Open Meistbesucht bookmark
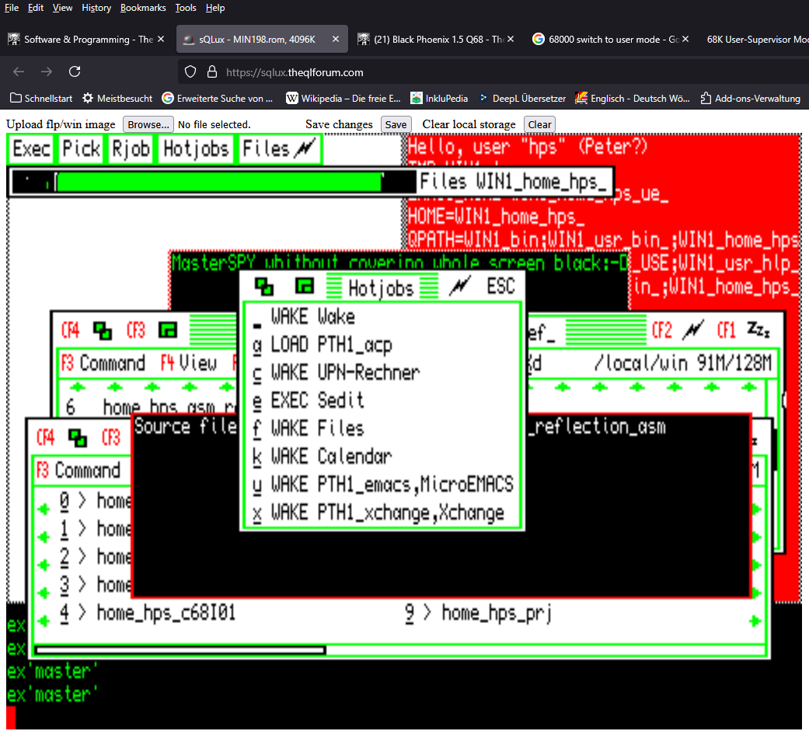The image size is (809, 738). (x=117, y=98)
